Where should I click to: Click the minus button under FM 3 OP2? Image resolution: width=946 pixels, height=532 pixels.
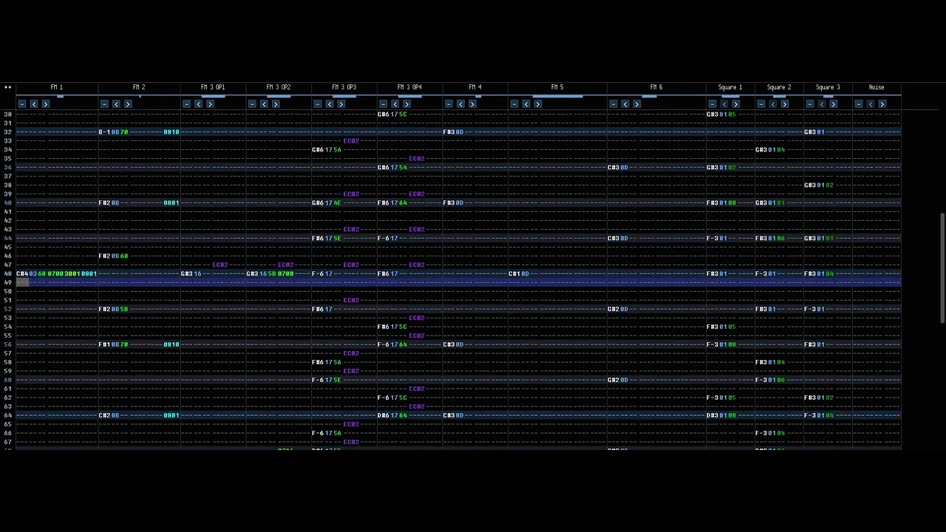point(252,104)
